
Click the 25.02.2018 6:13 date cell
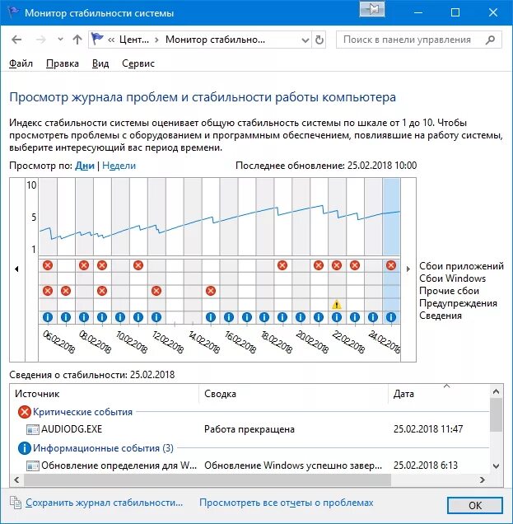coord(426,466)
